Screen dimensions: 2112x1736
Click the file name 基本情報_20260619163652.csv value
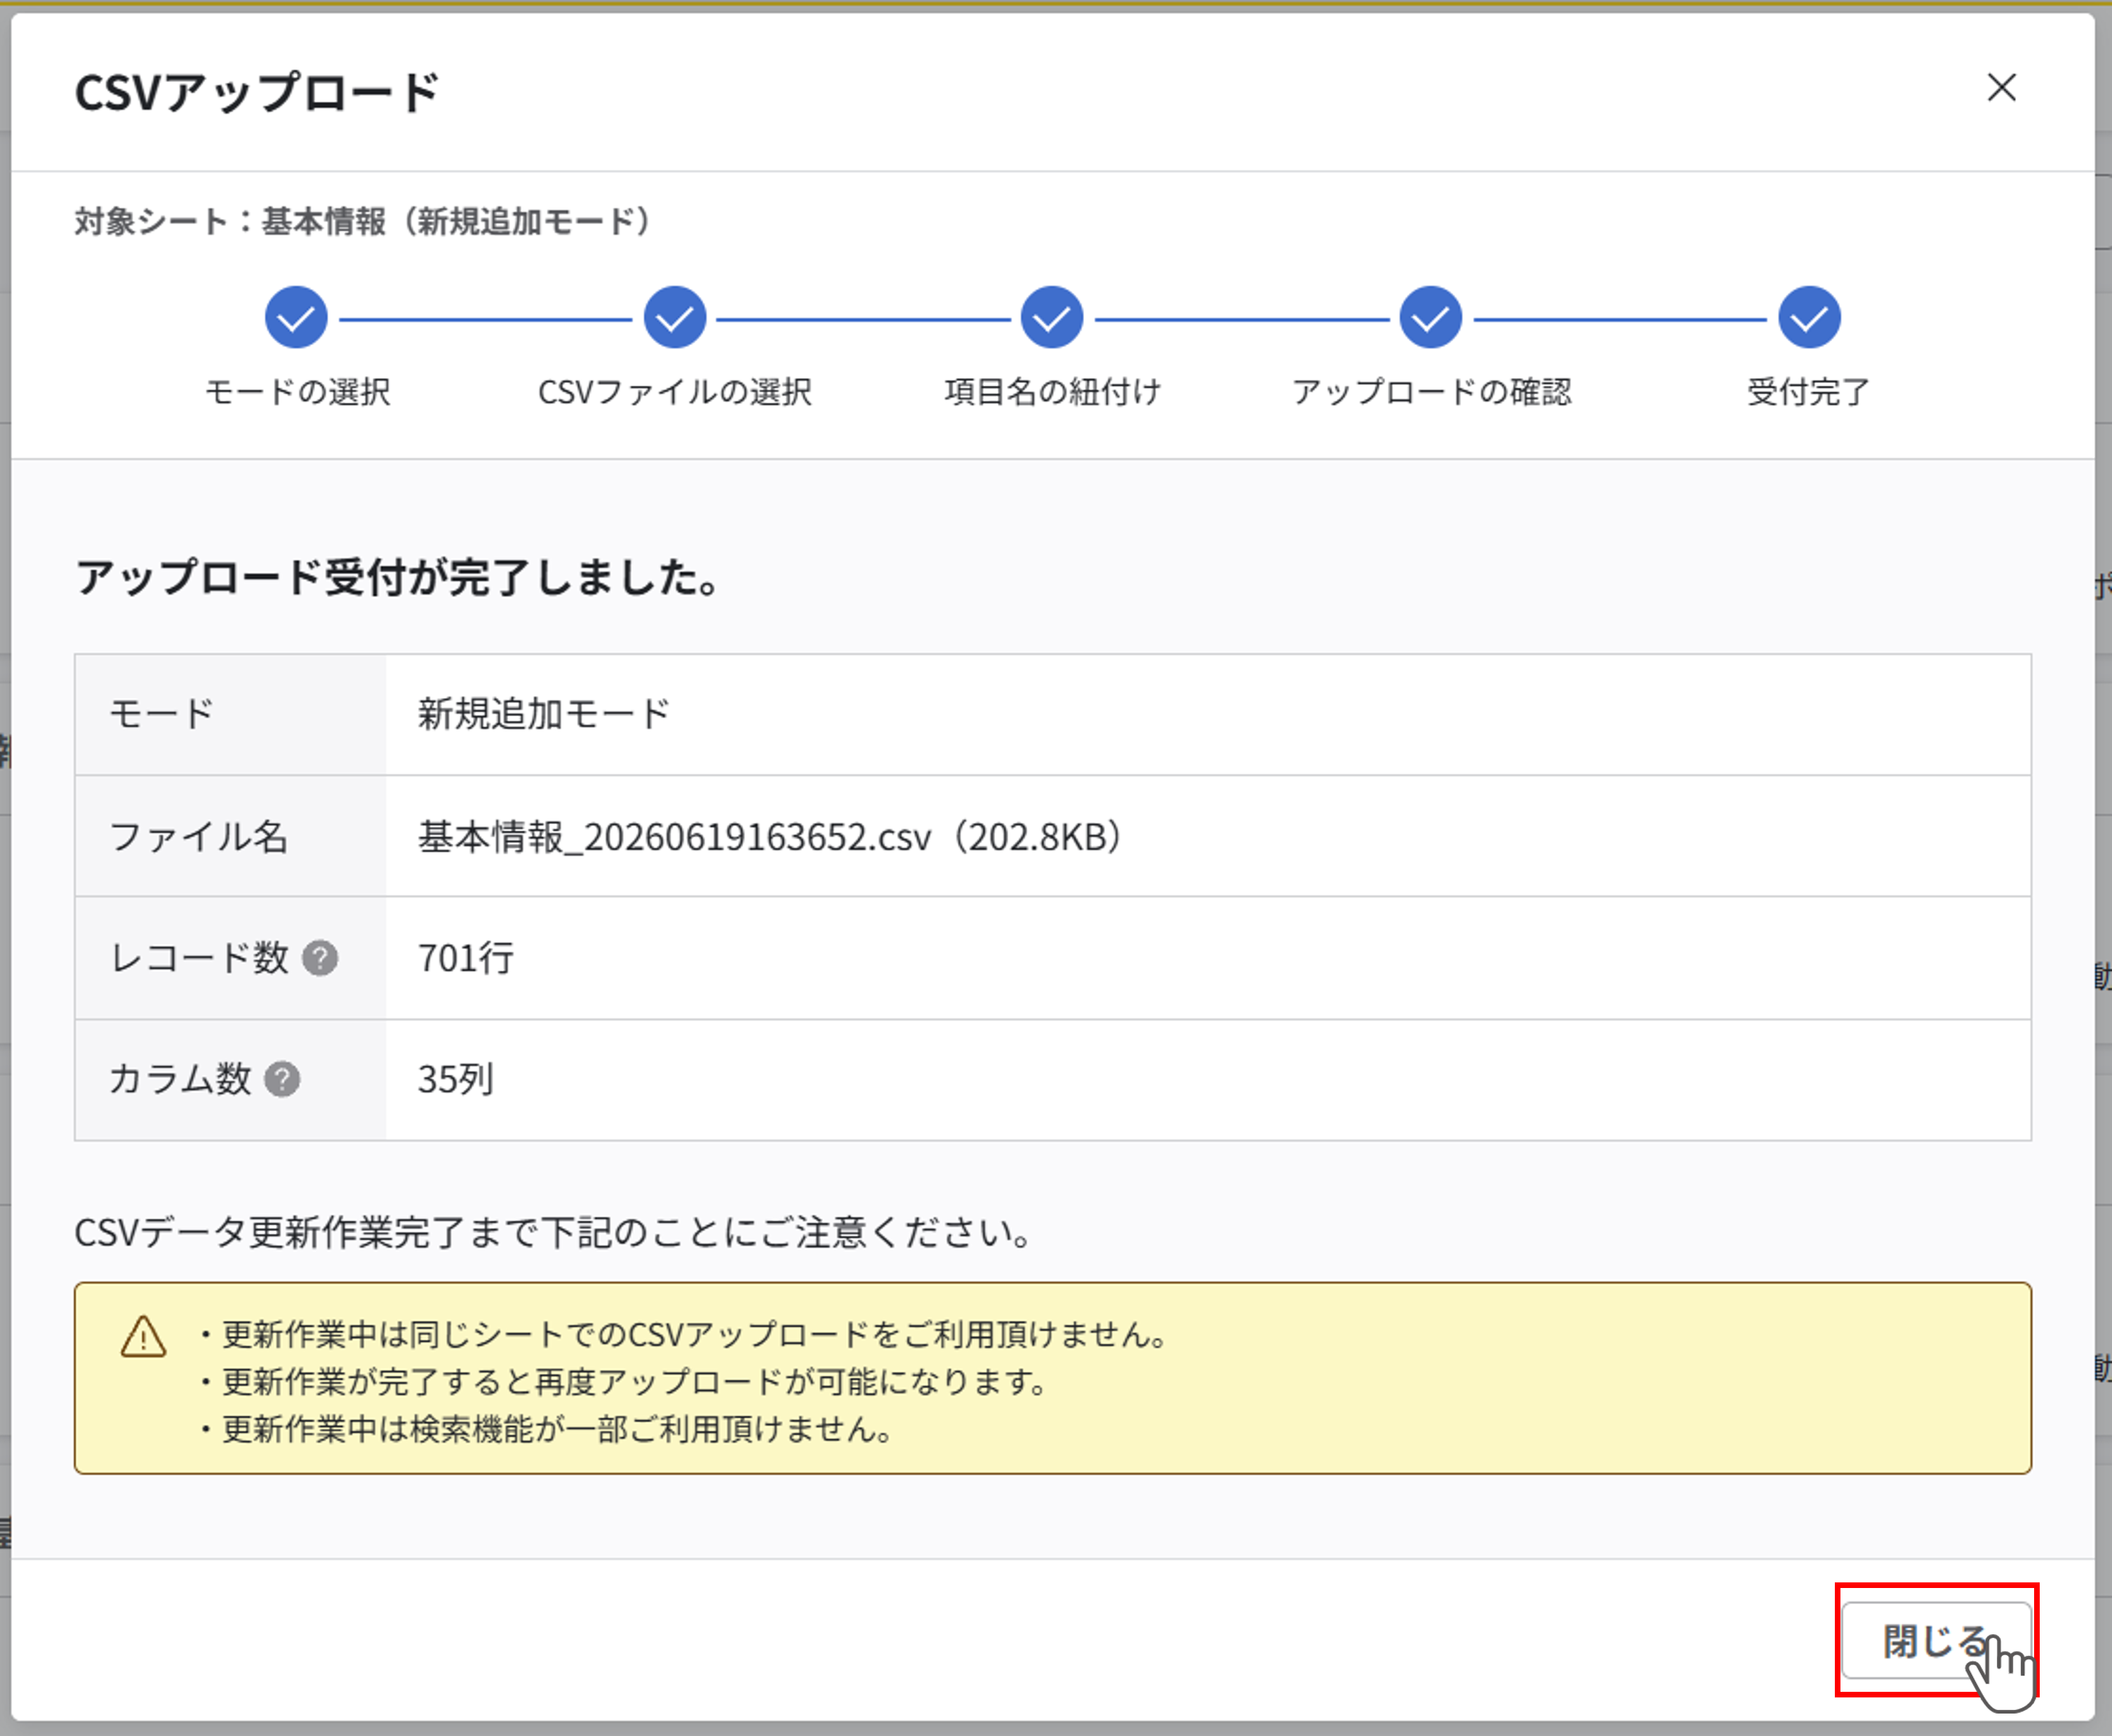(769, 837)
